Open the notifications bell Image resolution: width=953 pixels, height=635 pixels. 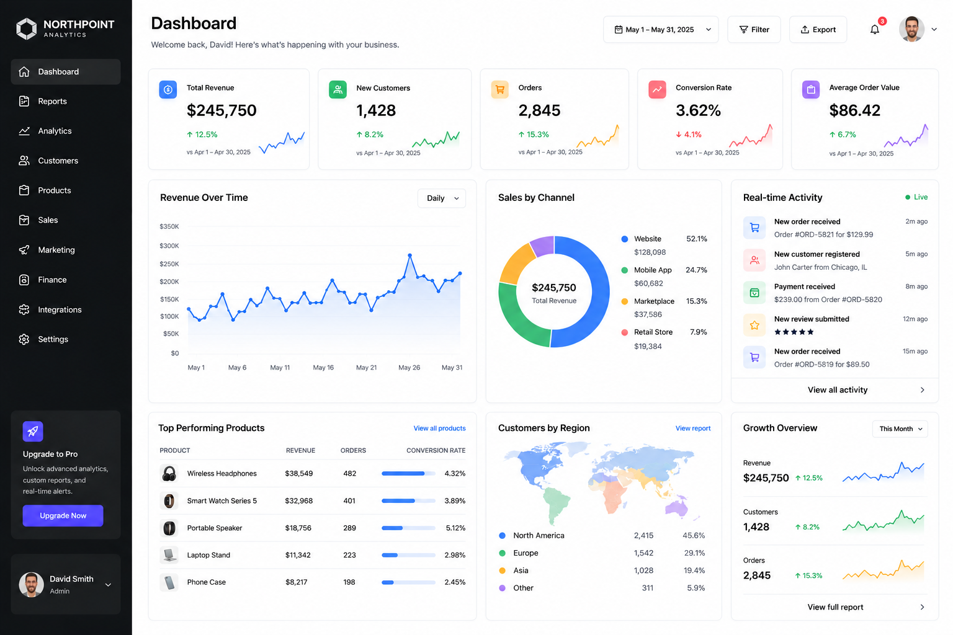pos(875,29)
